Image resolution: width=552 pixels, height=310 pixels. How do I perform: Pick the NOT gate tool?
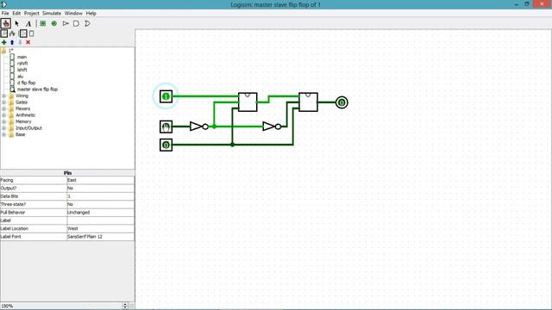point(66,23)
